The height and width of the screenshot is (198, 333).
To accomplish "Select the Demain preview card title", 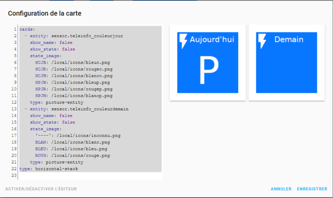I will (x=289, y=39).
